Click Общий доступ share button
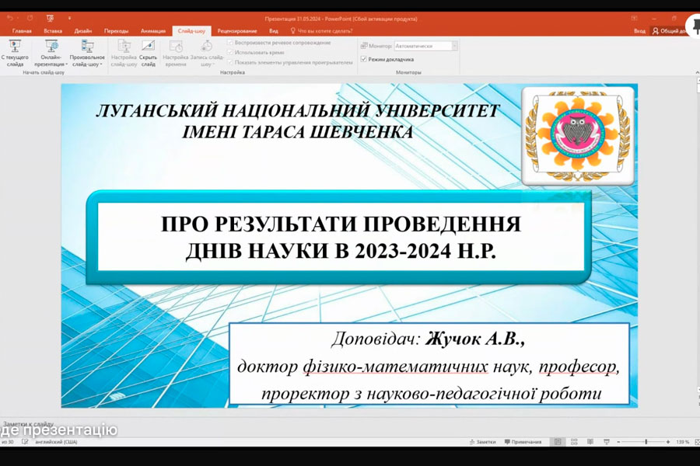 (x=669, y=31)
